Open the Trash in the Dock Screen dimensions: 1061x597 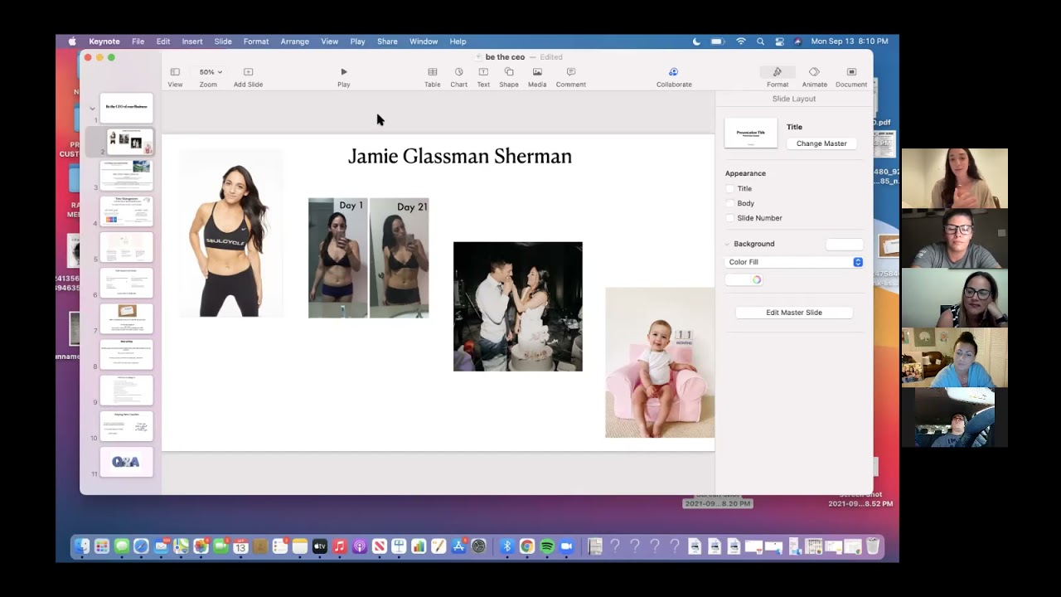[873, 546]
